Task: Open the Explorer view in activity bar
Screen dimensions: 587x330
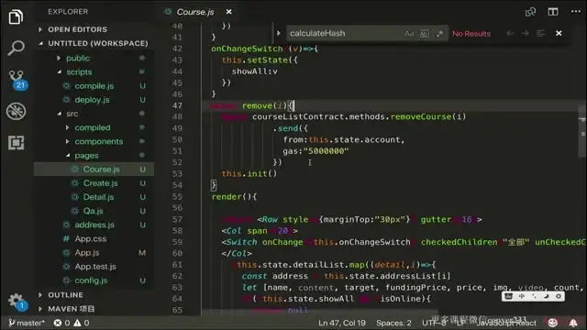Action: pos(16,16)
